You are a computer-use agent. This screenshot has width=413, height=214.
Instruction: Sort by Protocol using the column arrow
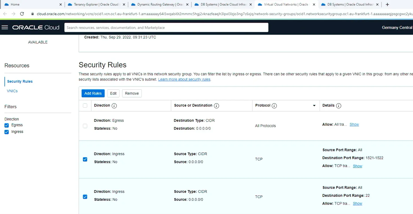pos(314,106)
